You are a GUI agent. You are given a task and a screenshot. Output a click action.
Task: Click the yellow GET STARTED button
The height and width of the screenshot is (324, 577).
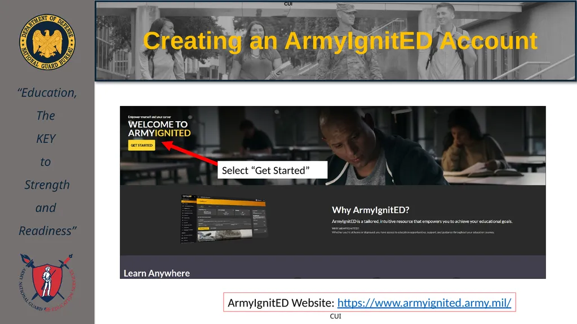point(141,145)
